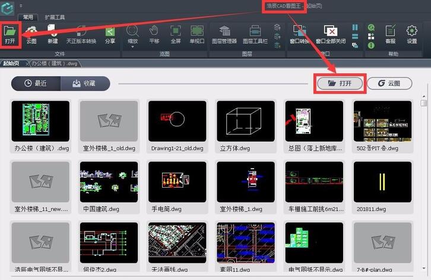The image size is (431, 280).
Task: Switch to the 扩展工具 ribbon tab
Action: tap(55, 17)
